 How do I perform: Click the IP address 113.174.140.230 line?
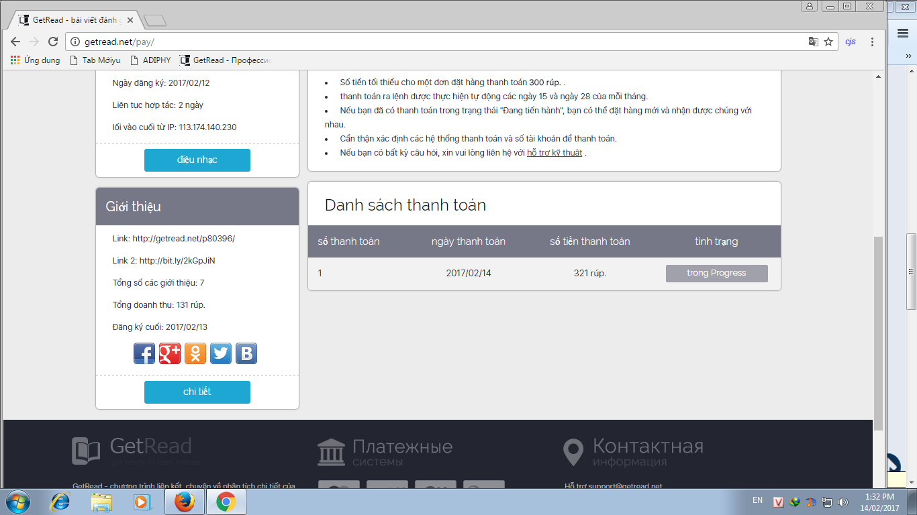click(175, 127)
